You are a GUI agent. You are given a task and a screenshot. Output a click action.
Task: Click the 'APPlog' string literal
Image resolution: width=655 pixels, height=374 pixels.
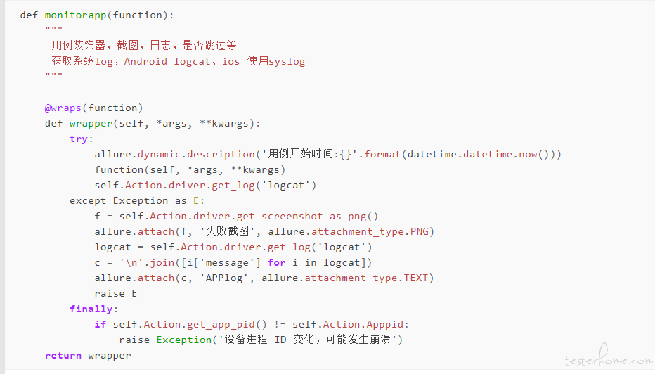(x=227, y=278)
